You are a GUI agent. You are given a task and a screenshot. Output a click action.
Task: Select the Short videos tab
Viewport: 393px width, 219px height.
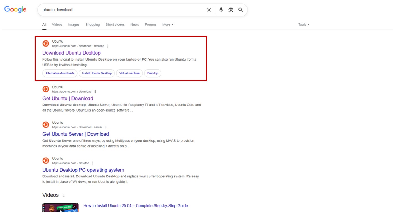pos(115,25)
